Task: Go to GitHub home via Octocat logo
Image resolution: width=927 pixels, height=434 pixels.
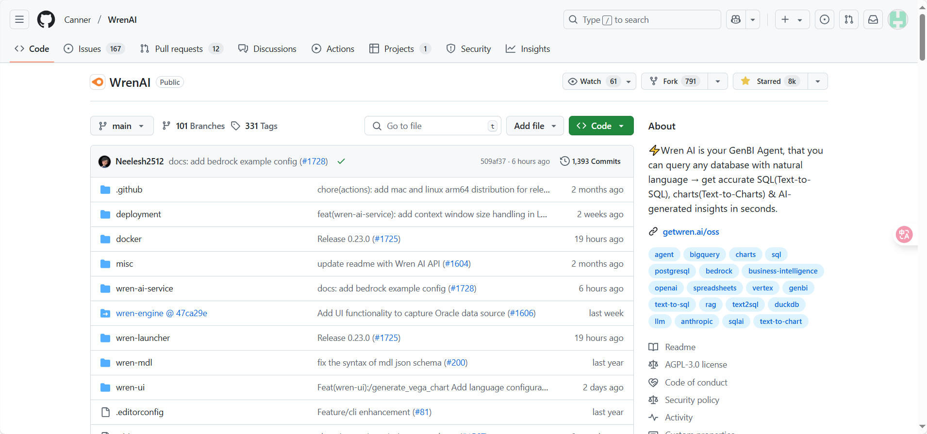Action: tap(46, 19)
